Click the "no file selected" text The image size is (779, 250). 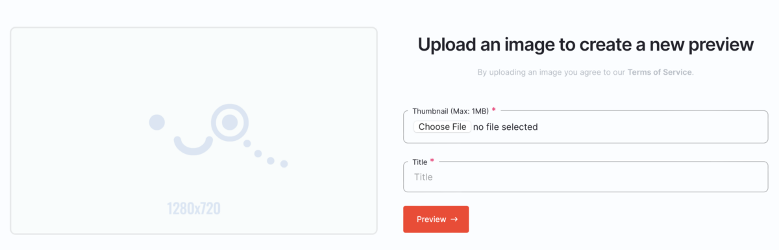click(505, 127)
